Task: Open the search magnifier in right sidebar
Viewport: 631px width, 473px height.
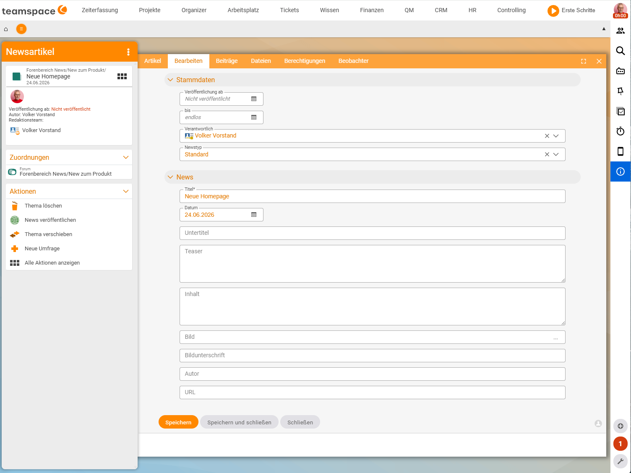Action: [x=621, y=51]
